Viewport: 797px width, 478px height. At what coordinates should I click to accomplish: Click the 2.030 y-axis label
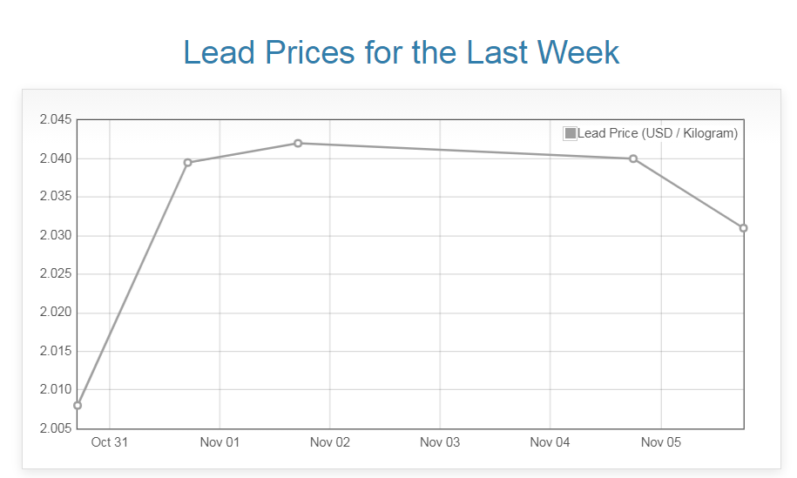point(56,236)
